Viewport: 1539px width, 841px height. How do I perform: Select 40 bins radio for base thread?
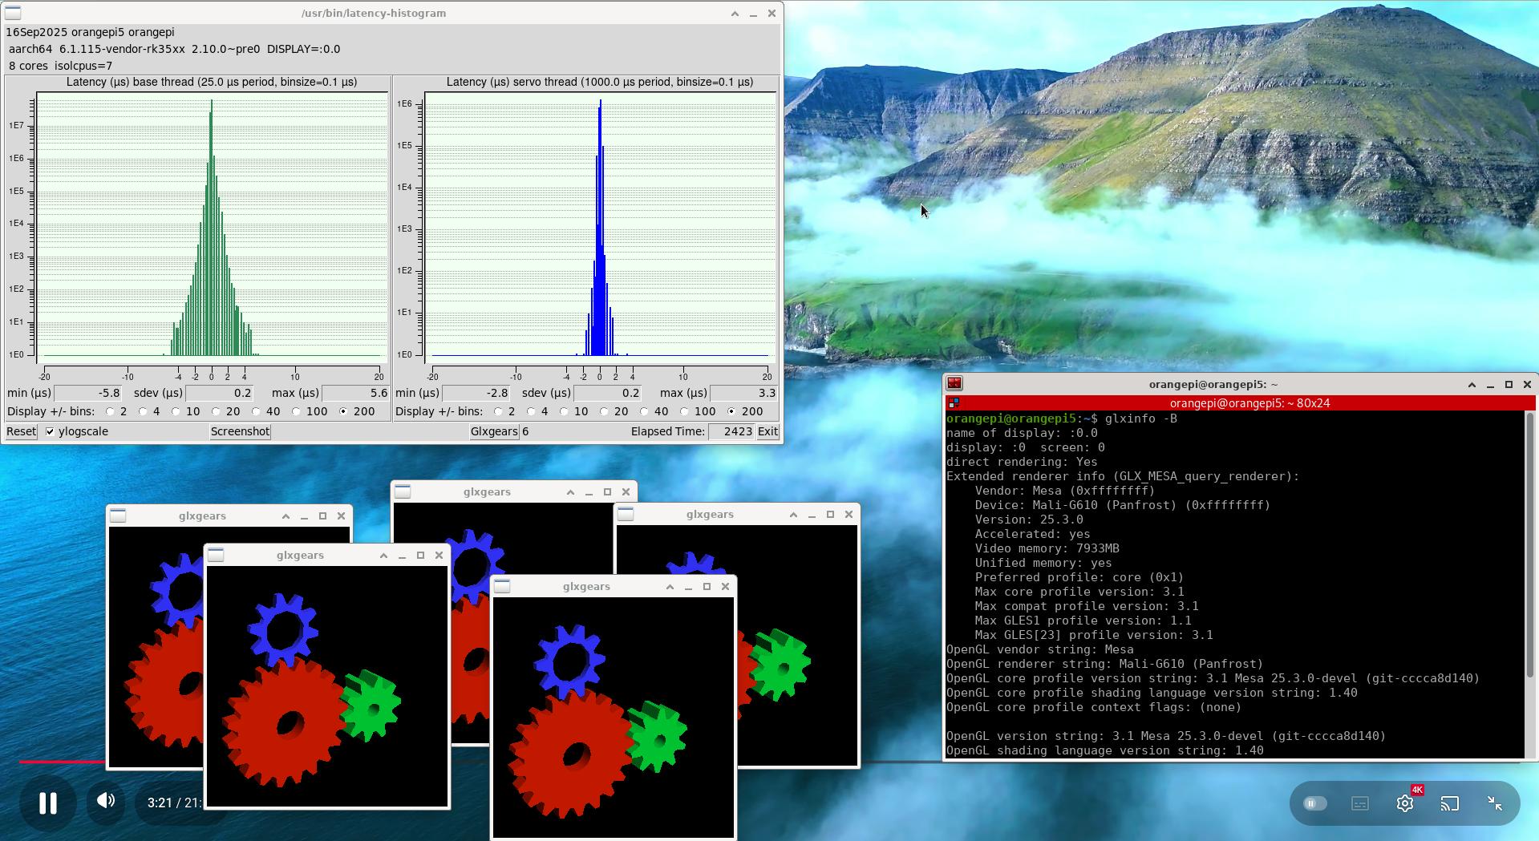[257, 412]
